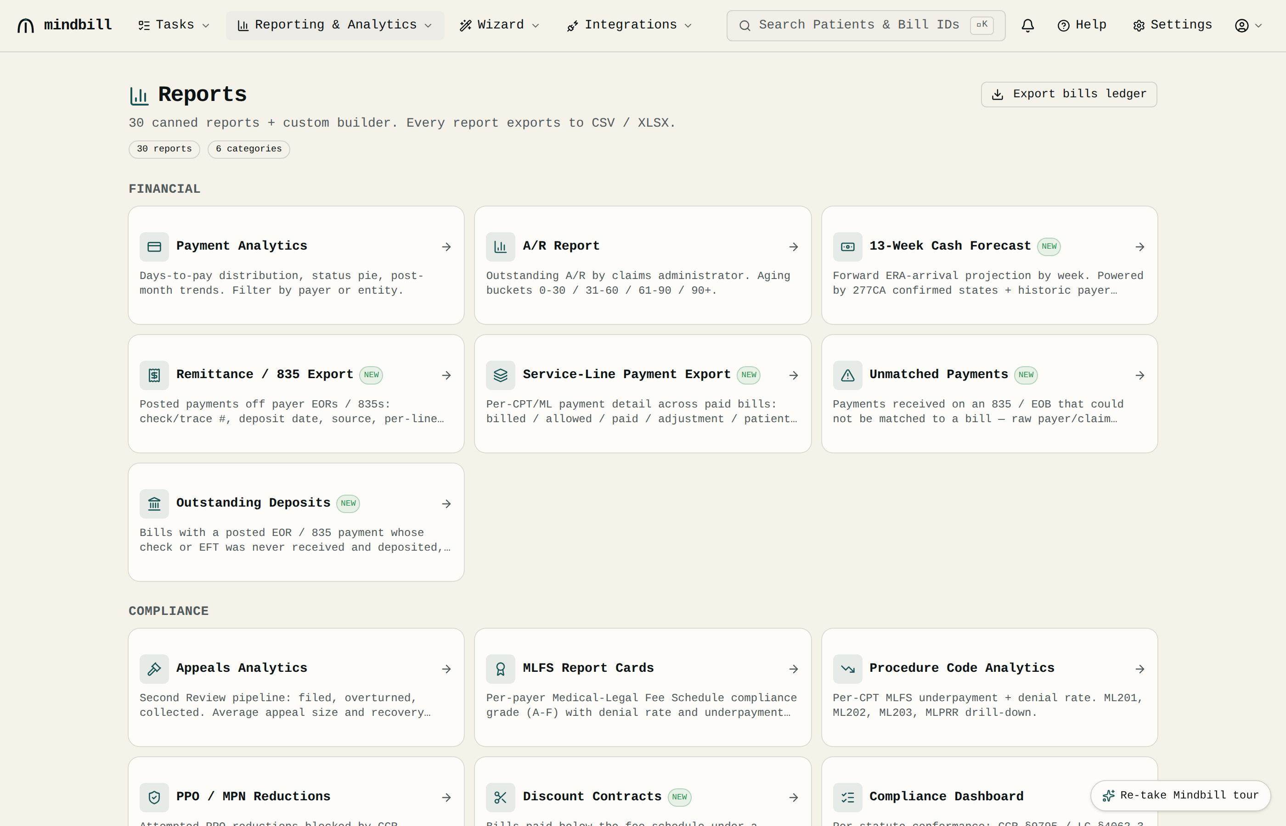
Task: Click the arrow on Procedure Code Analytics
Action: pos(1140,669)
